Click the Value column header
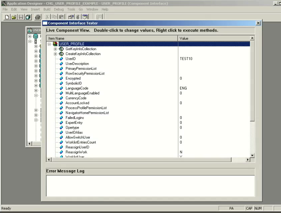The width and height of the screenshot is (281, 213). click(x=214, y=38)
